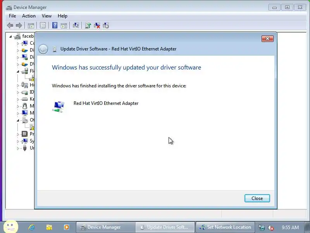310x233 pixels.
Task: Select the Keyboards category icon in tree
Action: tap(24, 99)
